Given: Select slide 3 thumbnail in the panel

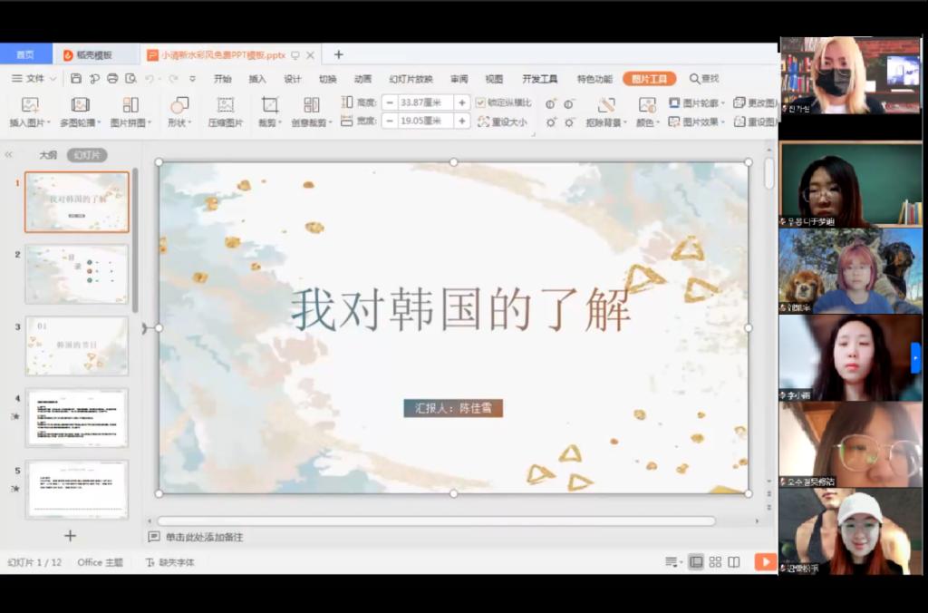Looking at the screenshot, I should click(x=77, y=345).
